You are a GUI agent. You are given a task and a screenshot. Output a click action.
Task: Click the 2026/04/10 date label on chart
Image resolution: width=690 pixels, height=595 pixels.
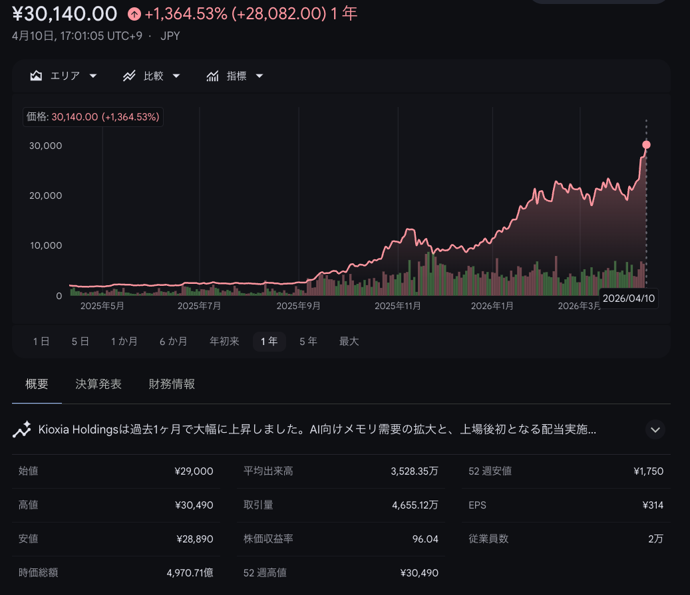coord(629,298)
